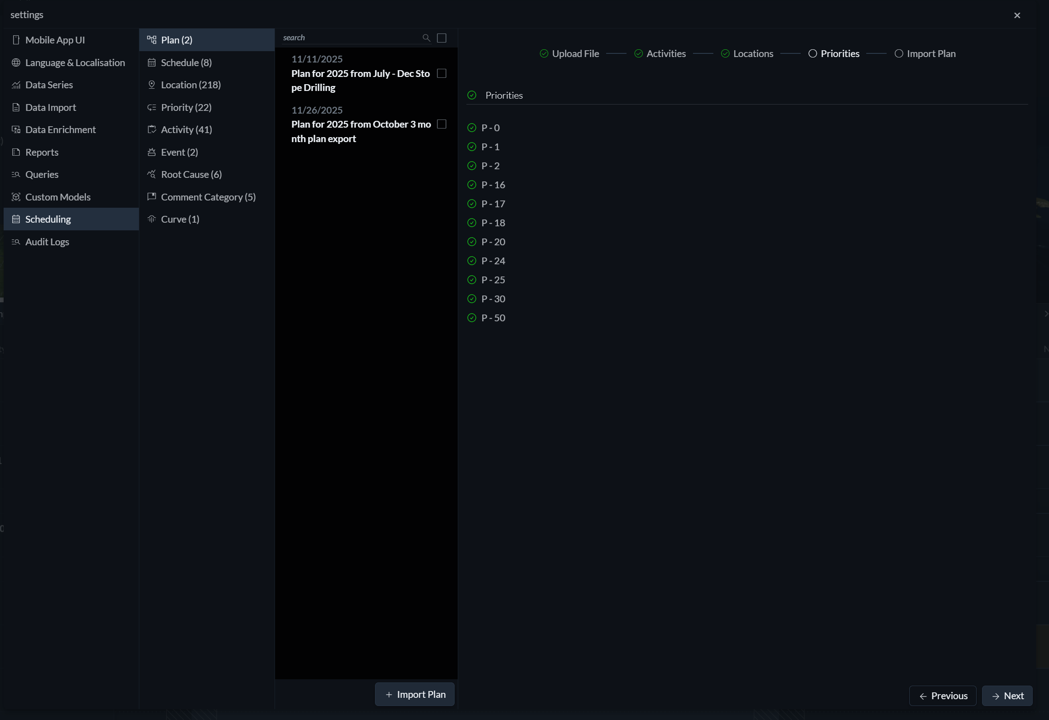The height and width of the screenshot is (720, 1049).
Task: Click the Audit Logs icon
Action: click(16, 242)
